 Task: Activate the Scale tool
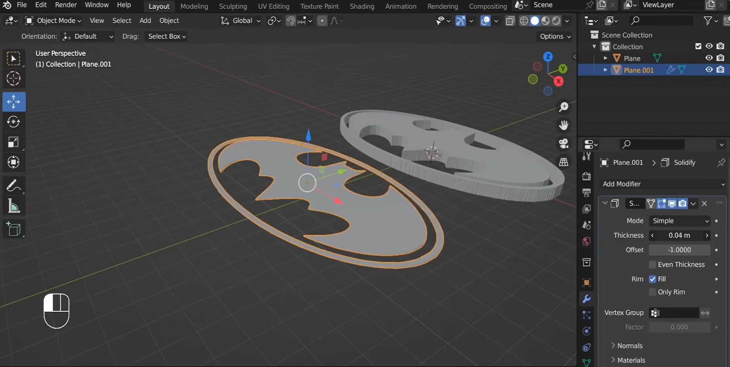(x=14, y=142)
